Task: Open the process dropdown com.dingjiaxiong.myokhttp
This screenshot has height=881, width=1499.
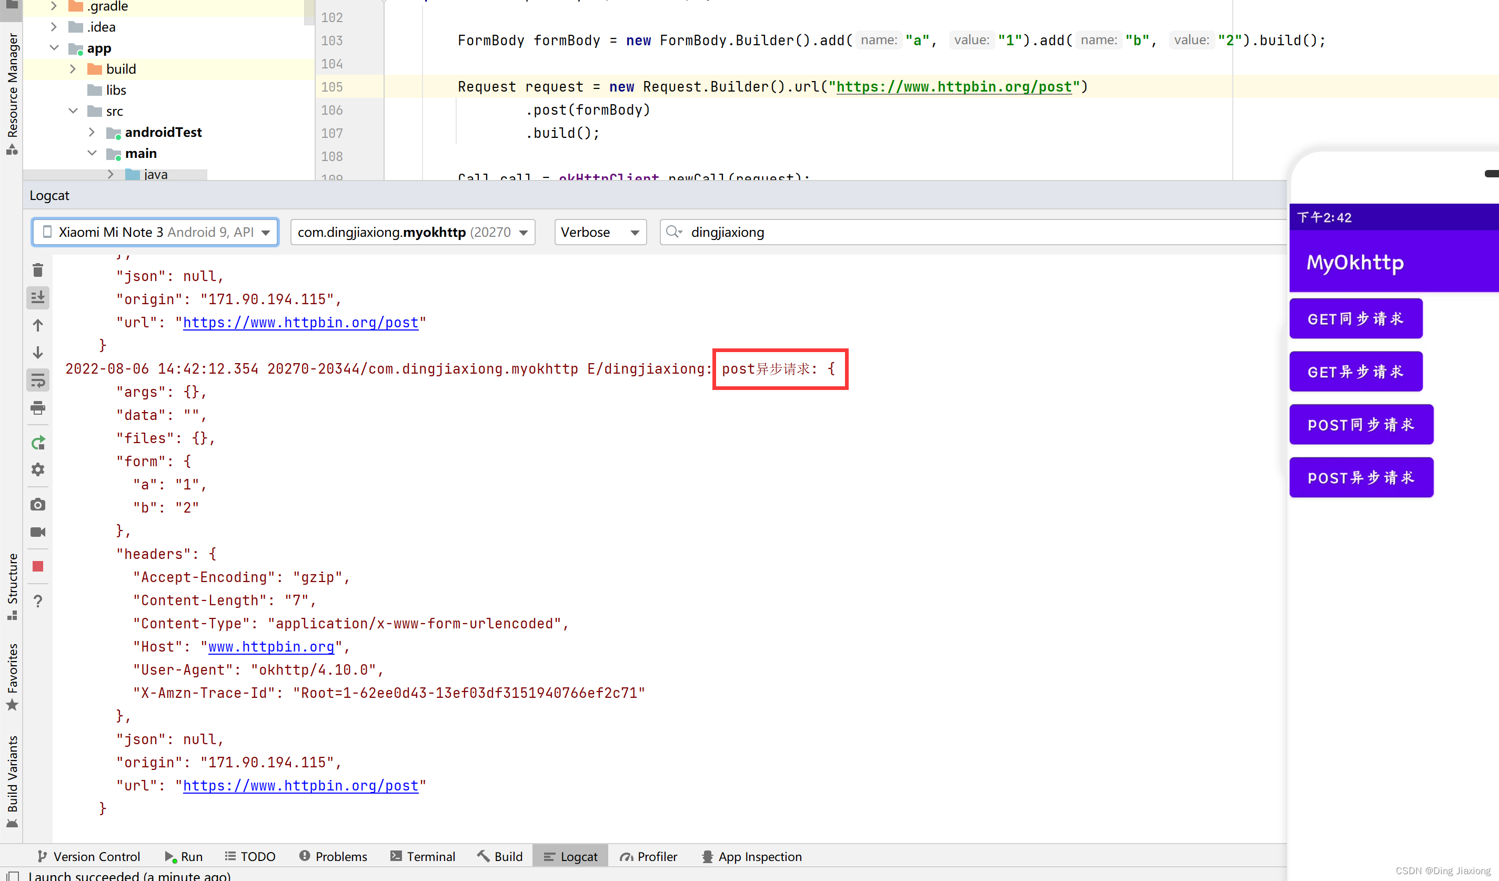Action: pos(412,232)
